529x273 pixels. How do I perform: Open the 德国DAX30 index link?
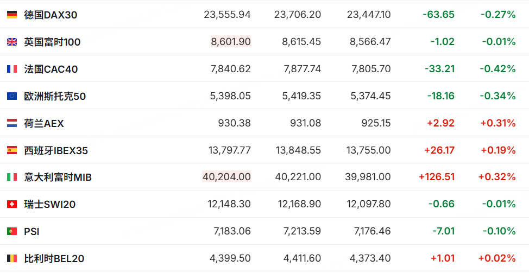point(51,15)
